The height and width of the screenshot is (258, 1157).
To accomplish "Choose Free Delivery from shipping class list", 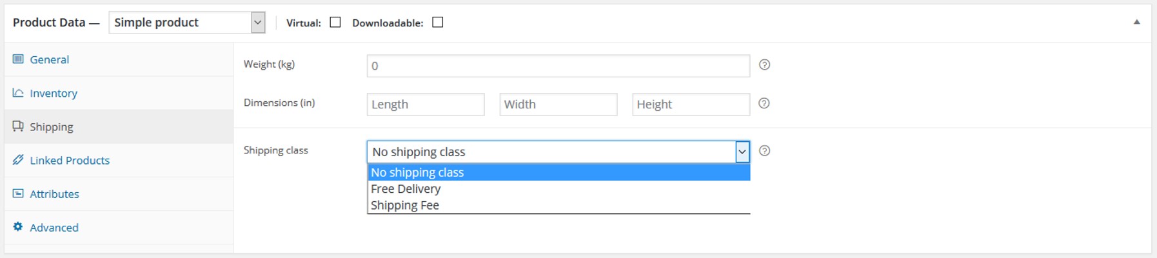I will [559, 189].
